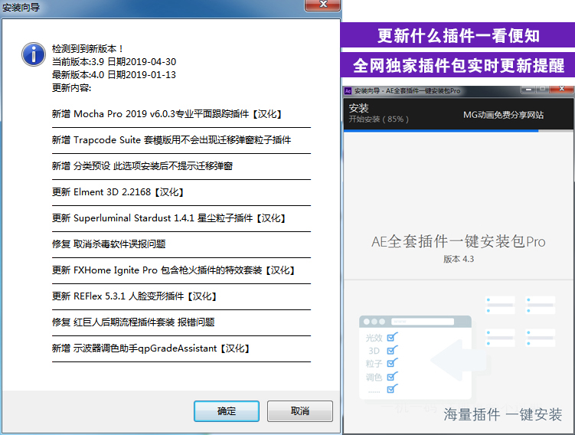Screen dimensions: 575x435
Task: Click the browser address bar in illustration
Action: click(423, 322)
